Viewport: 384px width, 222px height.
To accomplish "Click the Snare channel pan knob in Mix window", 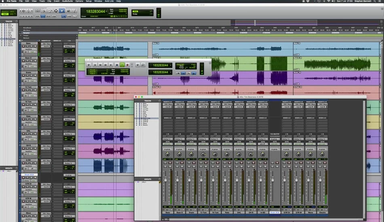I will 191,155.
